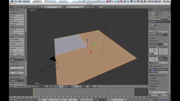The width and height of the screenshot is (180, 101).
Task: Click the Spin button
Action: [x=17, y=50]
